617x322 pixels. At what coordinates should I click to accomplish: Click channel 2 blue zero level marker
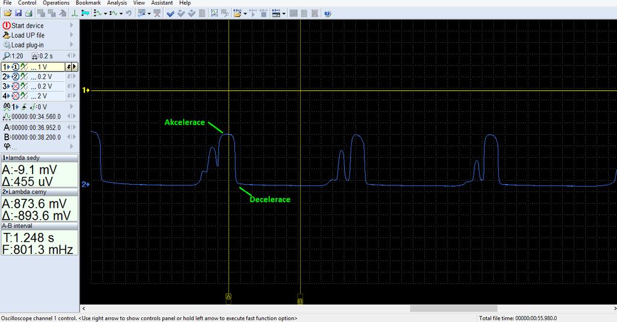pyautogui.click(x=86, y=184)
